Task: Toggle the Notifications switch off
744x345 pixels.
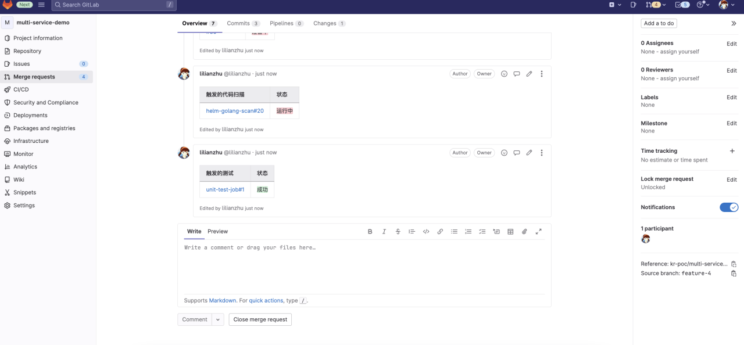Action: tap(729, 207)
